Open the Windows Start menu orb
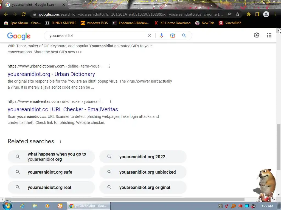The image size is (281, 210). (x=7, y=206)
